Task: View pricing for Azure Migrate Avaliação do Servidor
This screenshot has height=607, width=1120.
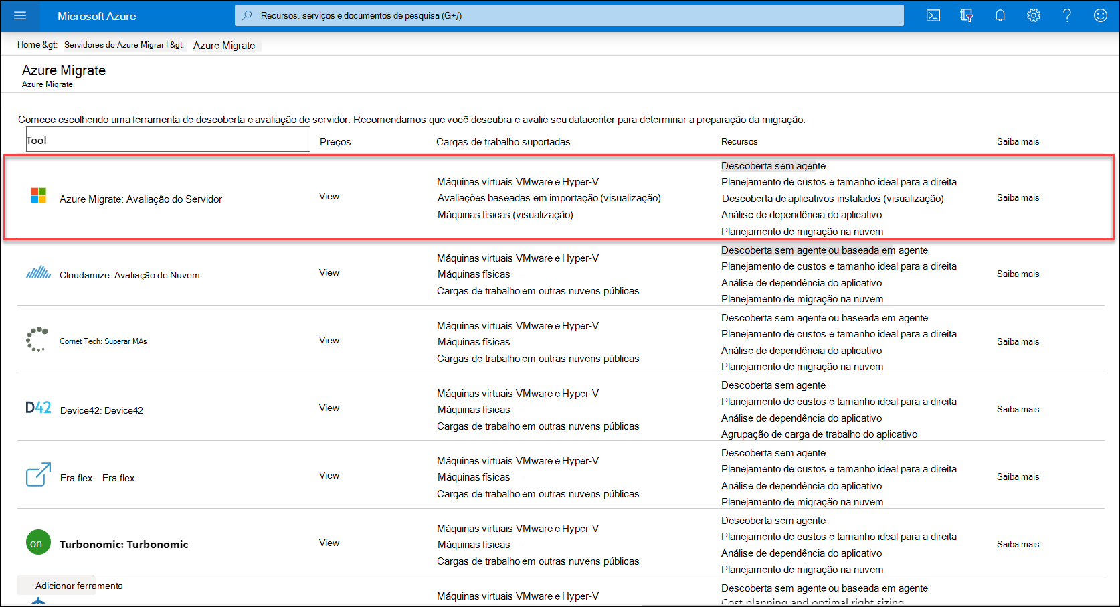Action: 329,196
